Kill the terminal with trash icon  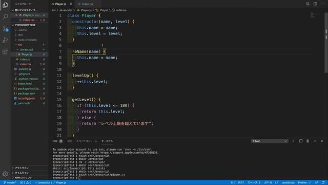(308, 141)
